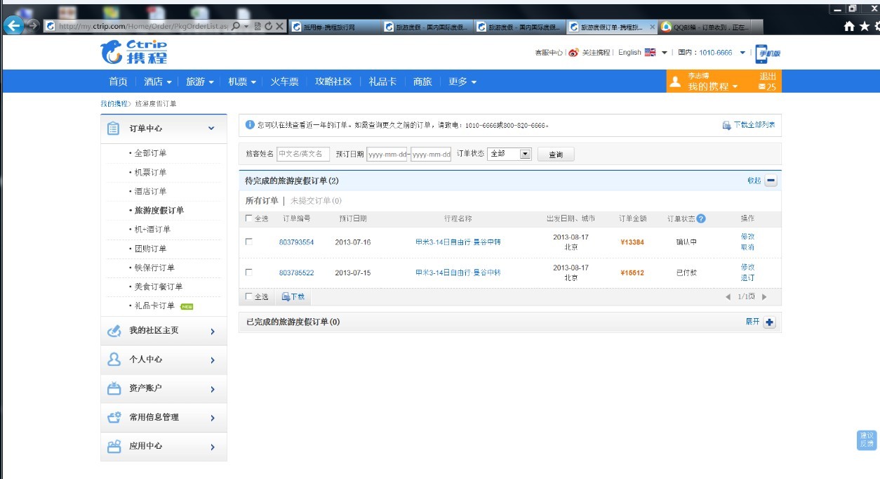This screenshot has width=880, height=479.
Task: Click the 资产账户 wallet icon
Action: [112, 388]
